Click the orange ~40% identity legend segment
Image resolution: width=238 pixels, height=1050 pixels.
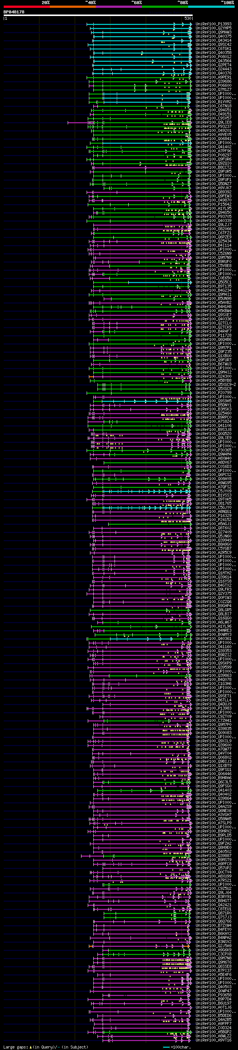pos(73,7)
